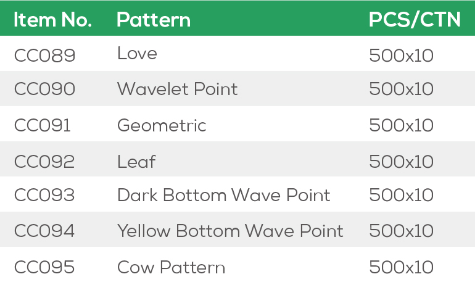Click item number CC090
This screenshot has width=475, height=282.
[x=44, y=89]
